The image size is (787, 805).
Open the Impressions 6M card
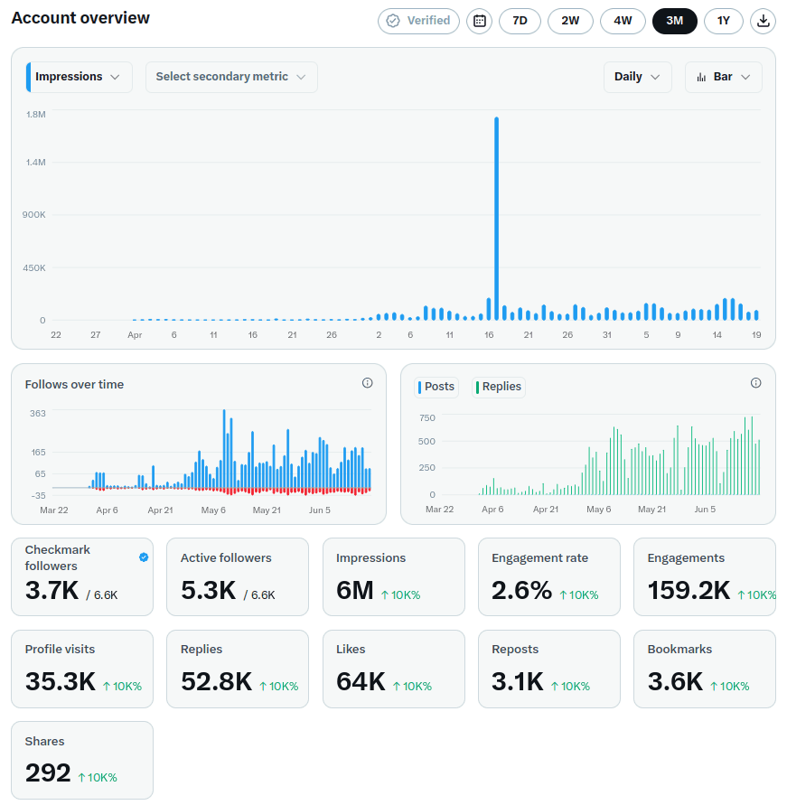pos(394,576)
